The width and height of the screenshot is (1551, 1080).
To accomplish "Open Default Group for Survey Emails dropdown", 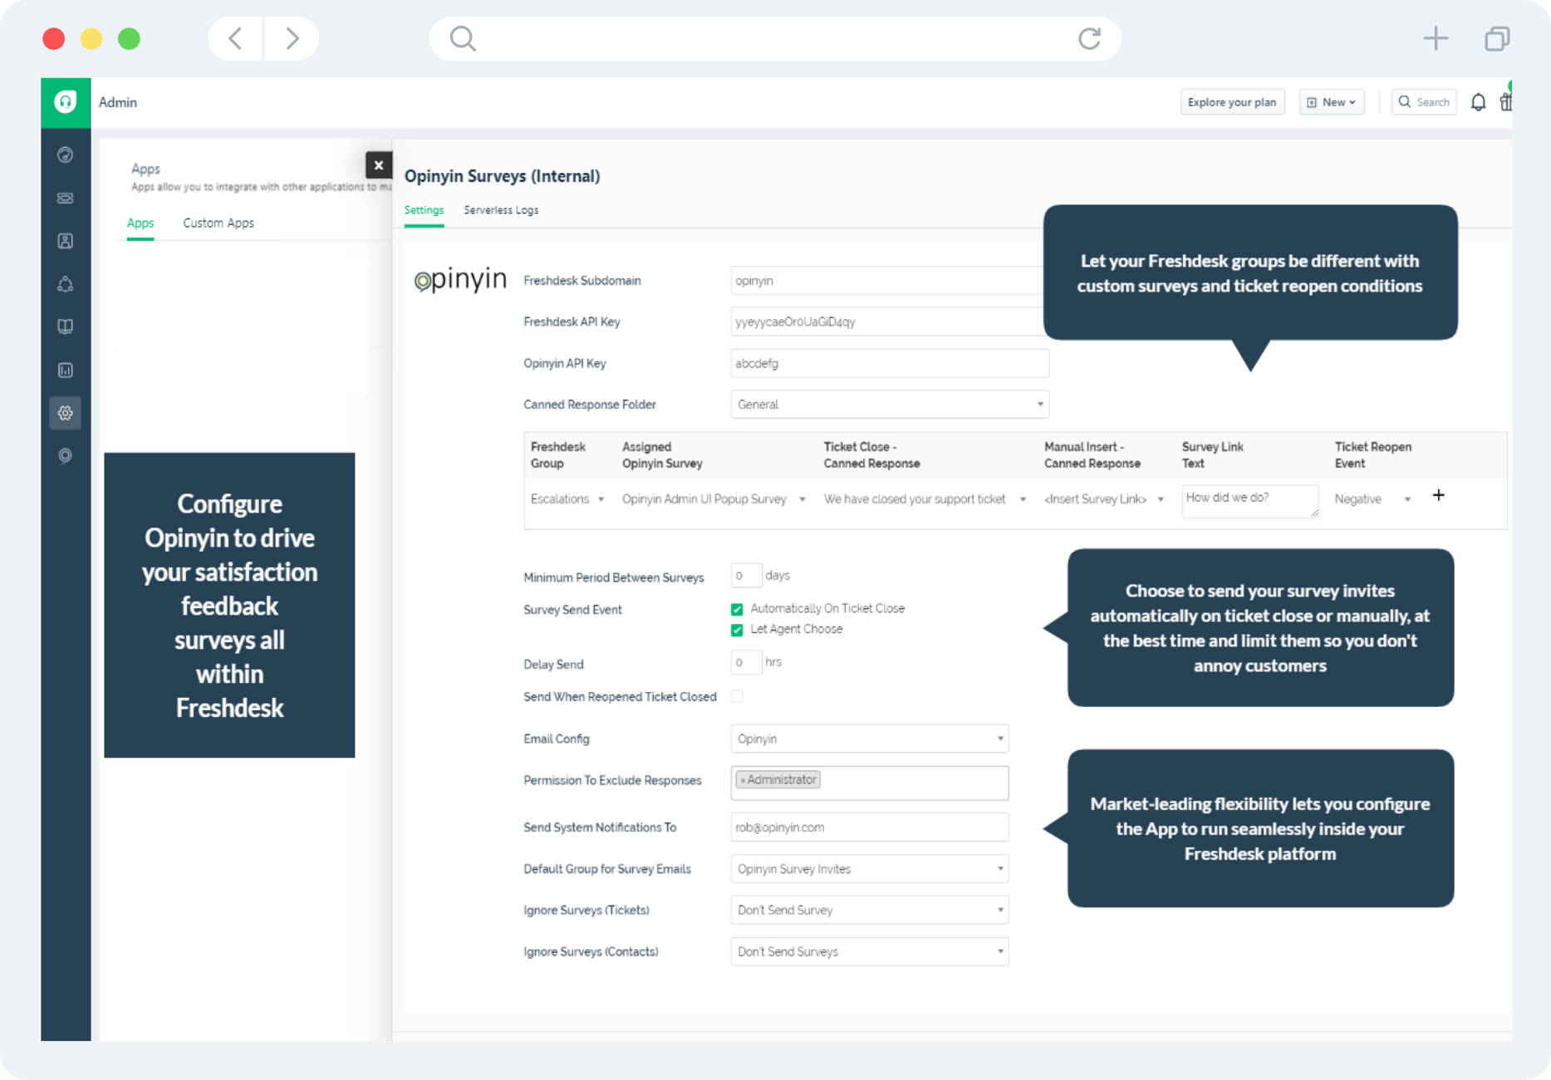I will click(870, 869).
